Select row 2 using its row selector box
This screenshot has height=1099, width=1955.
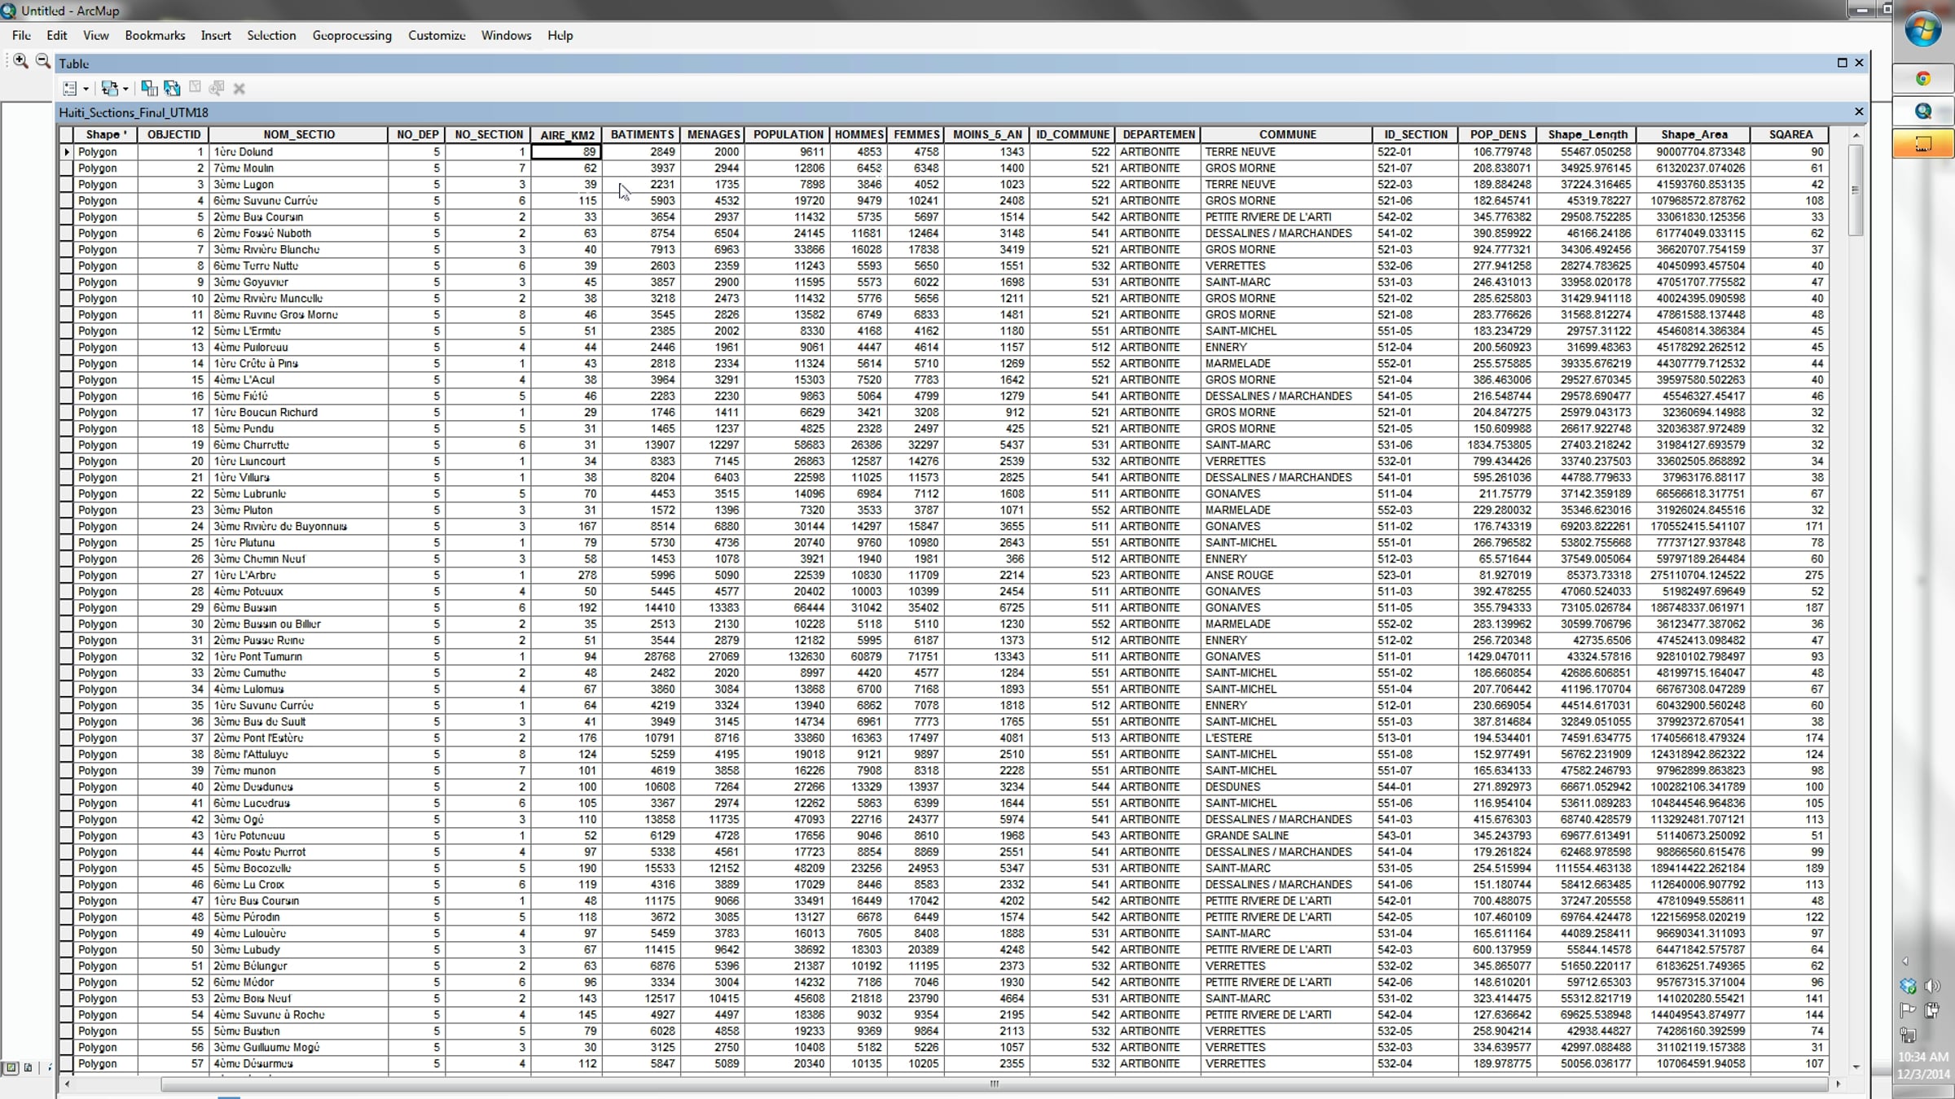click(66, 169)
